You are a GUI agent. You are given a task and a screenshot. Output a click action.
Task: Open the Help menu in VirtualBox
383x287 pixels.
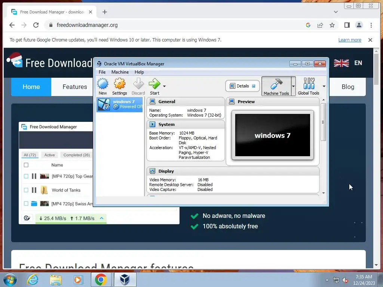[139, 72]
